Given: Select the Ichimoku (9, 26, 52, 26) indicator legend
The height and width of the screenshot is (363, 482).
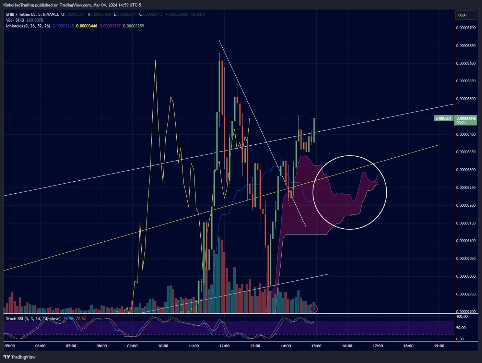Looking at the screenshot, I should [x=28, y=26].
